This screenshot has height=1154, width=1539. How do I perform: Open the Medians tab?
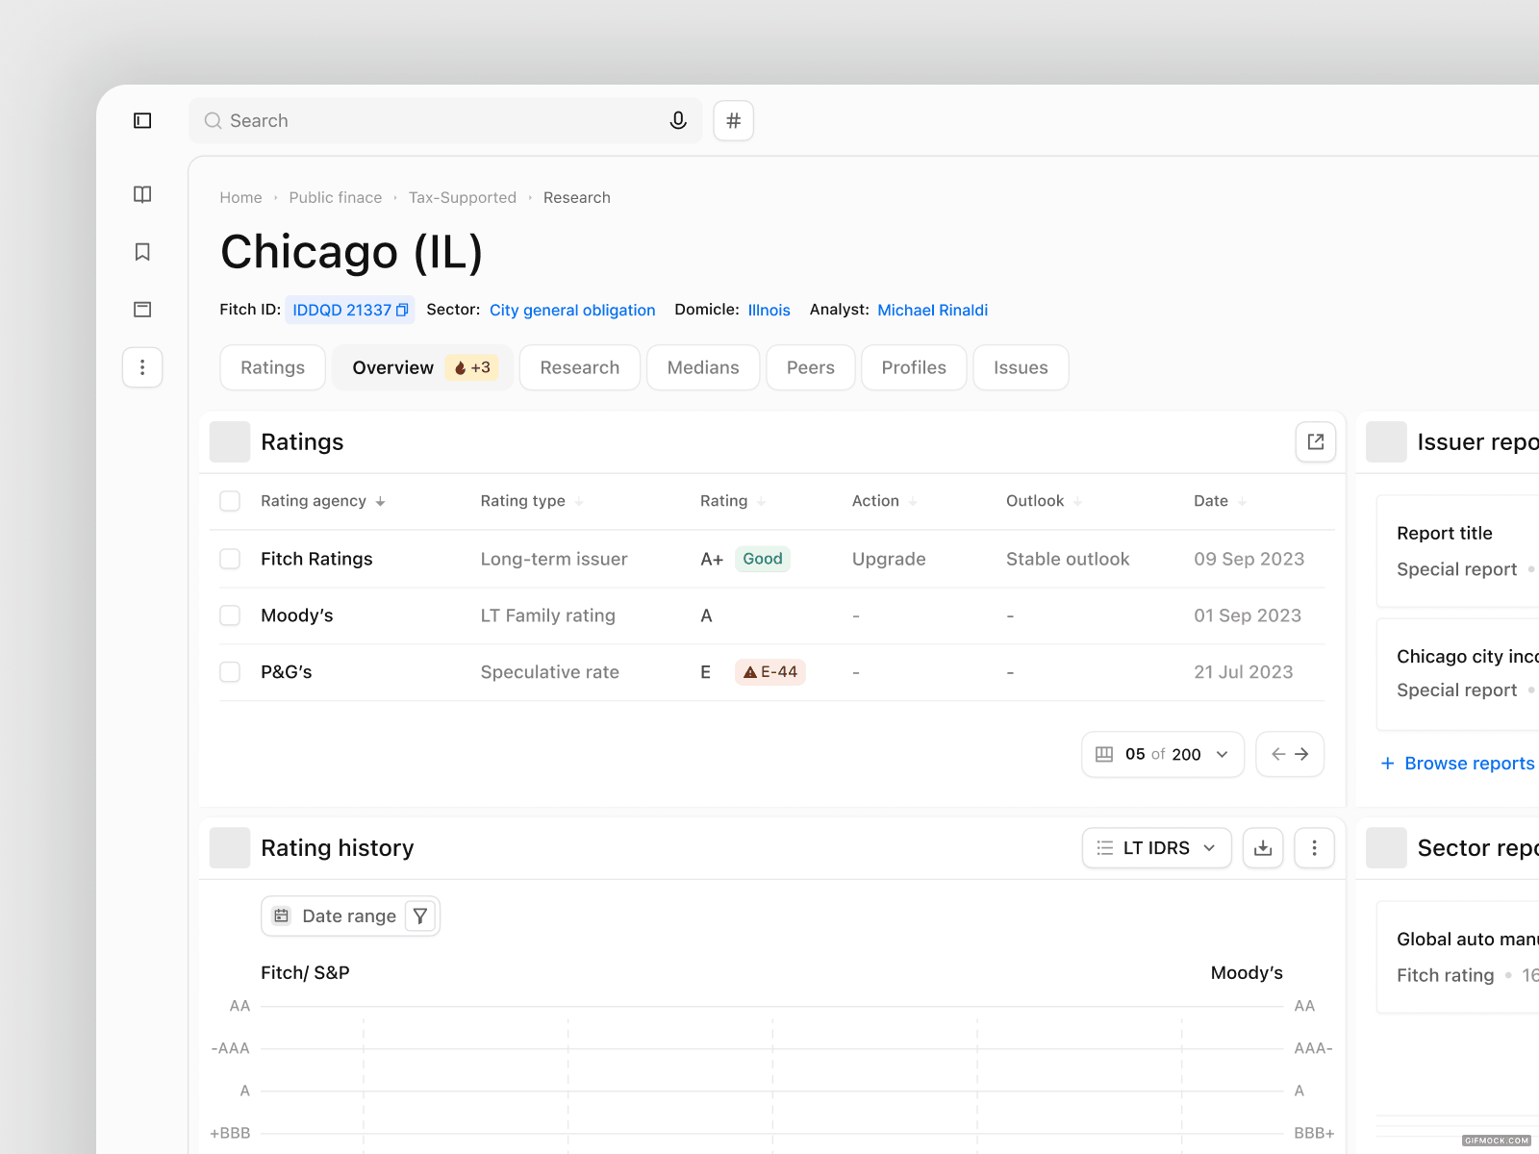(x=703, y=367)
